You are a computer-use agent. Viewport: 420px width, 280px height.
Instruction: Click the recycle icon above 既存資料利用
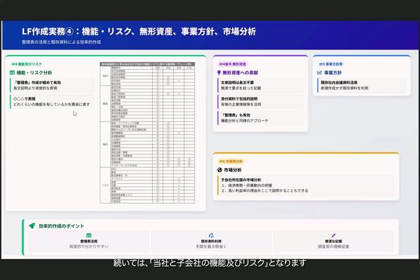211,235
